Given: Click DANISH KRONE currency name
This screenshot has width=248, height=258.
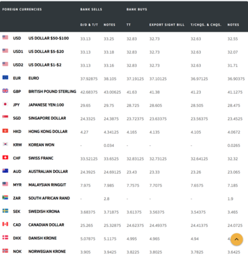Looking at the screenshot, I should 43,238.
